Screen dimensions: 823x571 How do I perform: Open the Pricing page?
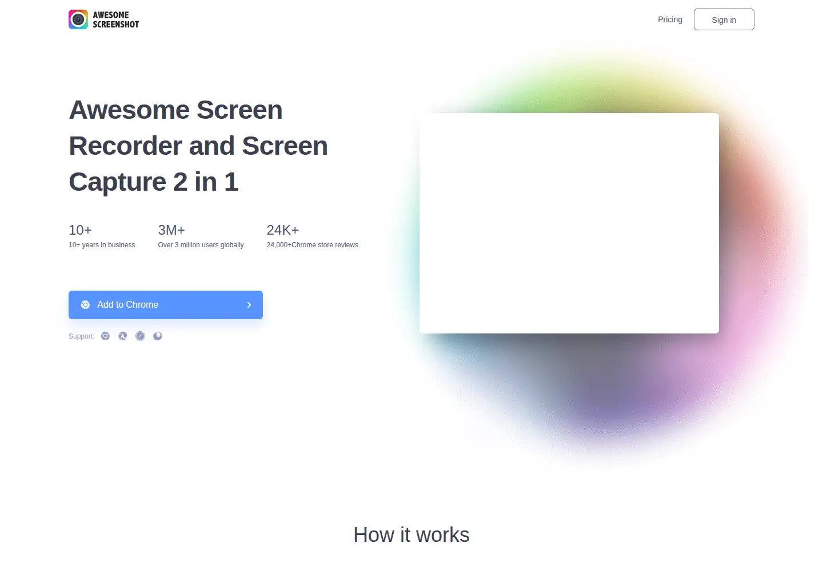pyautogui.click(x=670, y=19)
